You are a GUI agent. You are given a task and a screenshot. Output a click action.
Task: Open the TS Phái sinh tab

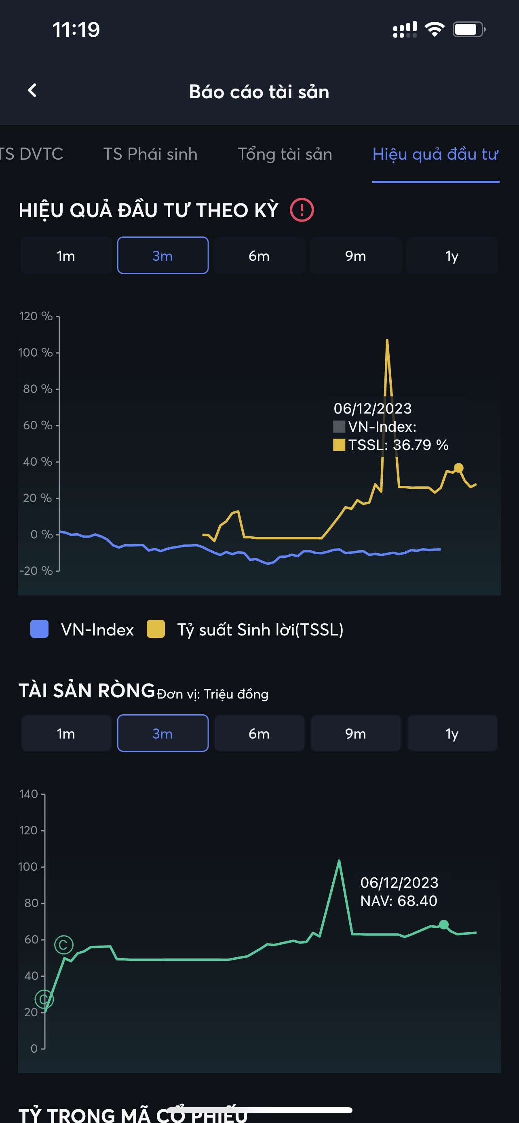point(150,154)
